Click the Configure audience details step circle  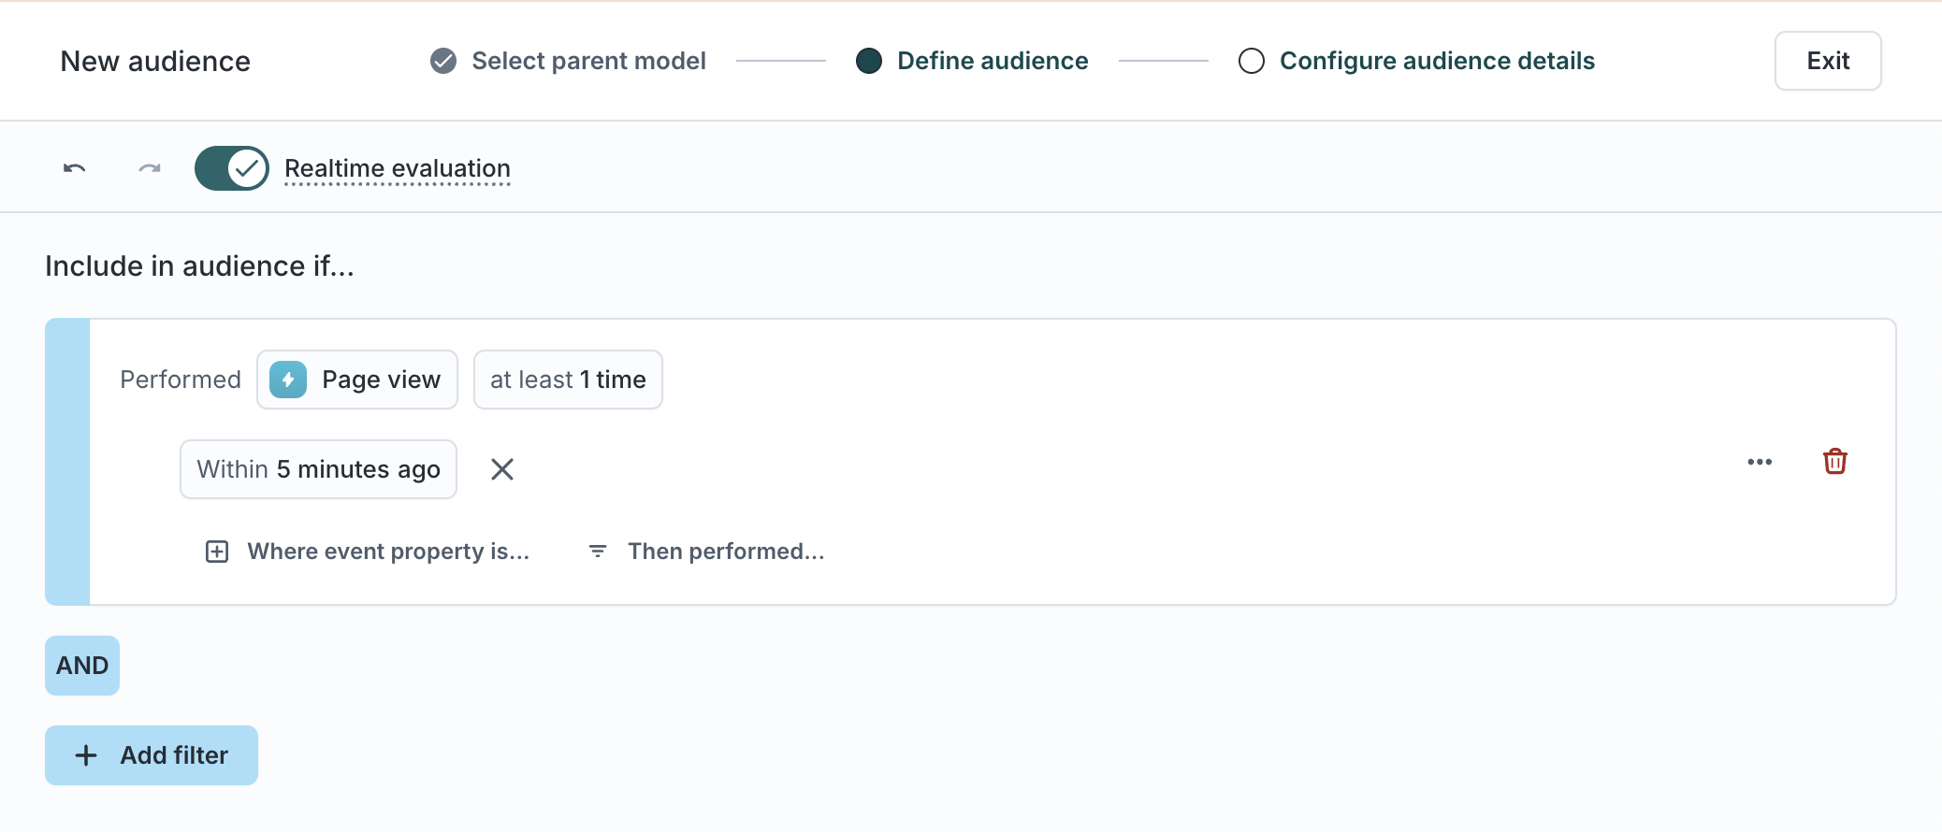[1251, 61]
